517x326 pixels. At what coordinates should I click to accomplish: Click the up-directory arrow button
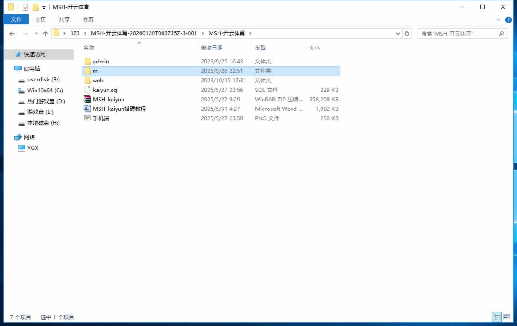45,33
